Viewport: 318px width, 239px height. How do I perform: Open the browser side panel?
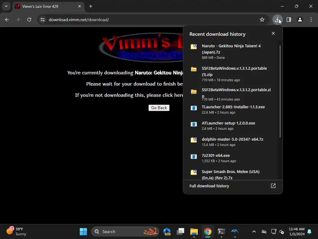289,20
